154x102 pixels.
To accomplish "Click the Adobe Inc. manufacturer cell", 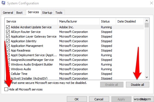I will pyautogui.click(x=66, y=27).
